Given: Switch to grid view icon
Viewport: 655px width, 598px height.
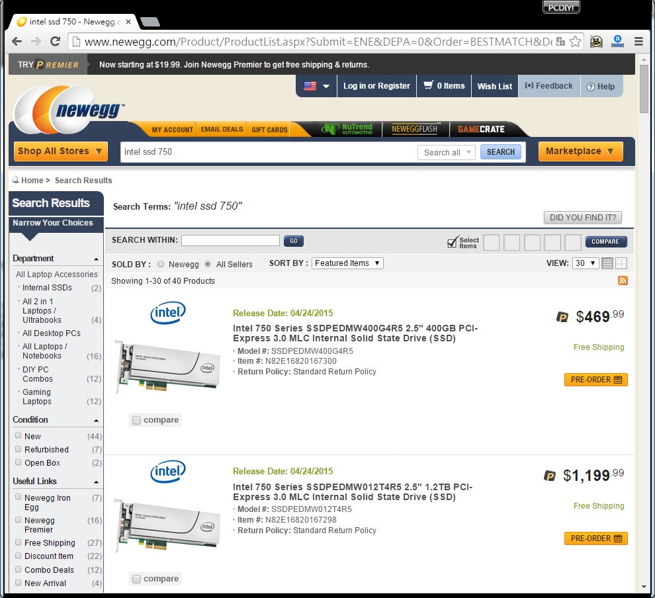Looking at the screenshot, I should pyautogui.click(x=621, y=263).
